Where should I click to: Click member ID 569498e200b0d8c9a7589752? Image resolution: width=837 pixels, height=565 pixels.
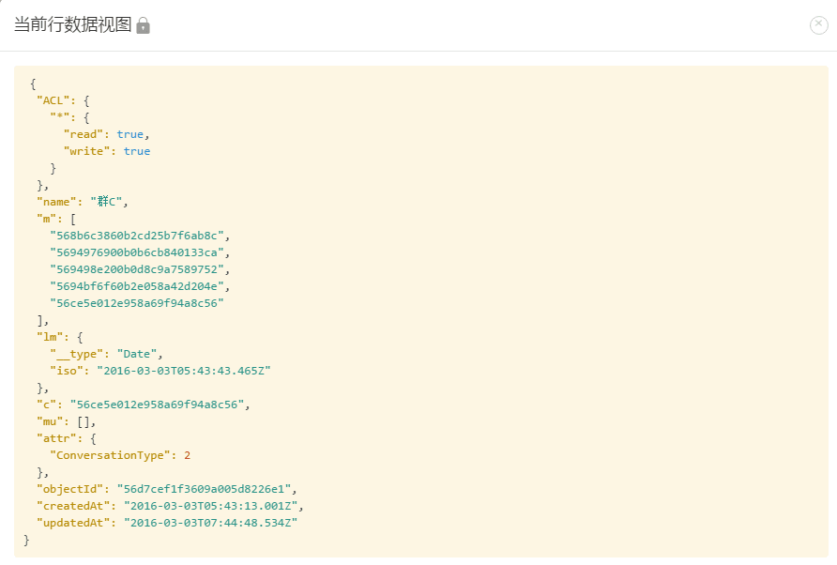coord(137,269)
